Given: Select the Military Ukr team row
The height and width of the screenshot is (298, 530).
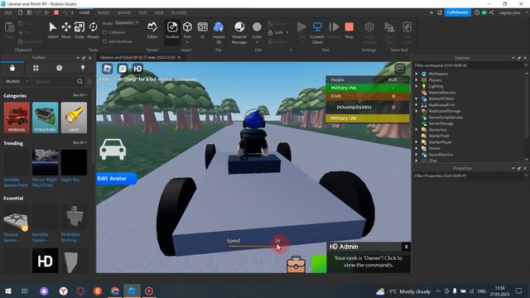Looking at the screenshot, I should (368, 118).
